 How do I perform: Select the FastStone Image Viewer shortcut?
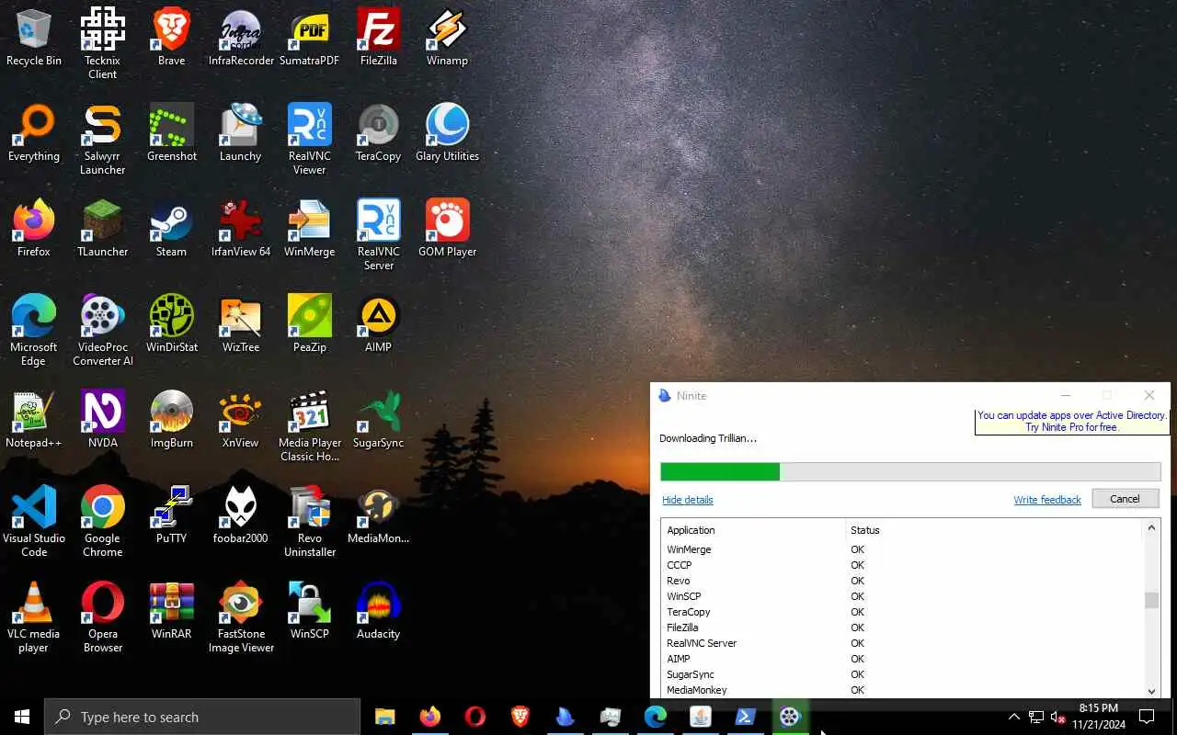(241, 616)
